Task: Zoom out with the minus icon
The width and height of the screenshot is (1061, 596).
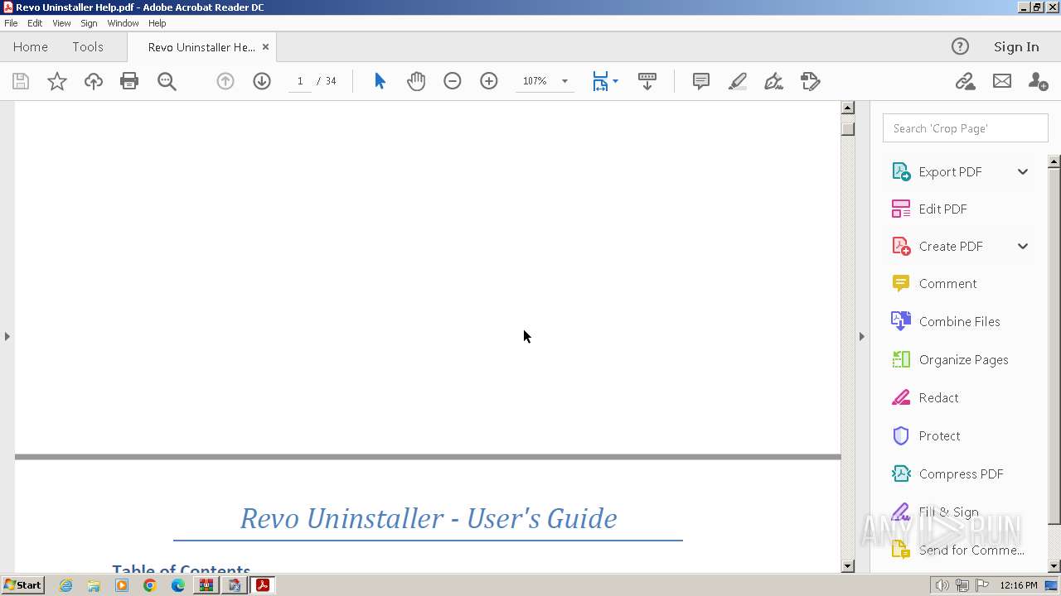Action: pyautogui.click(x=453, y=81)
